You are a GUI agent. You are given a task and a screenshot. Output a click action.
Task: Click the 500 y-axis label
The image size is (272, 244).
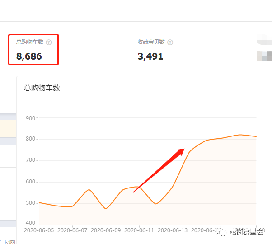coord(31,203)
